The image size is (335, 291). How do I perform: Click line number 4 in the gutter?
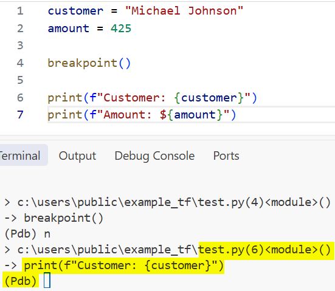click(x=20, y=63)
